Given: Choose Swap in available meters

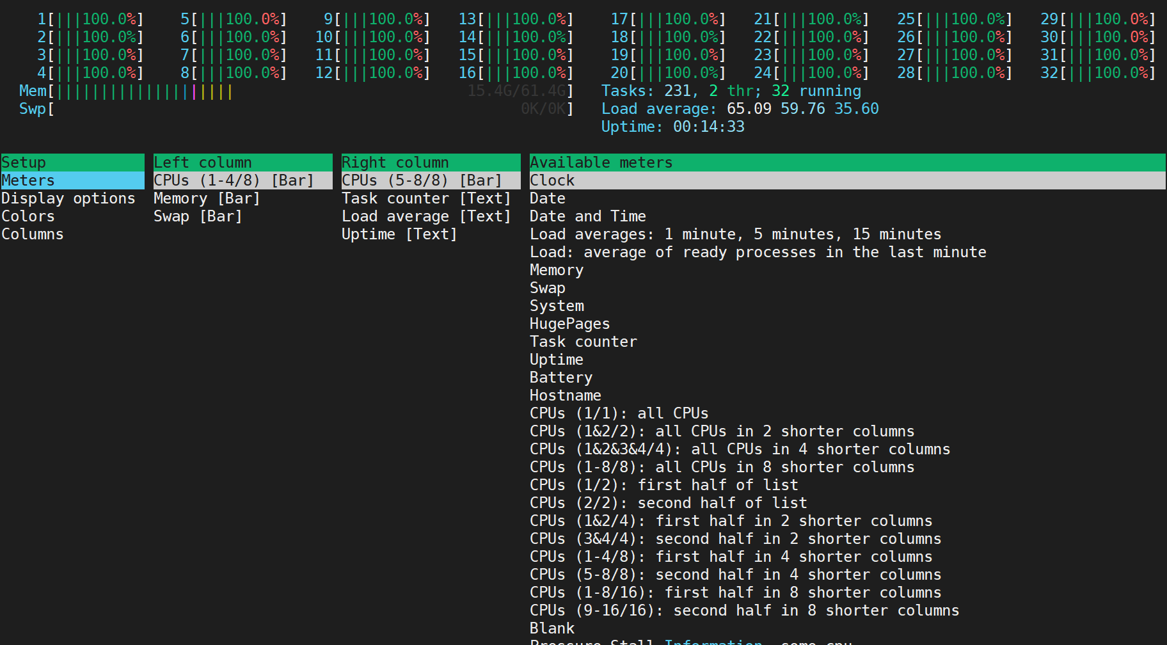Looking at the screenshot, I should (548, 288).
